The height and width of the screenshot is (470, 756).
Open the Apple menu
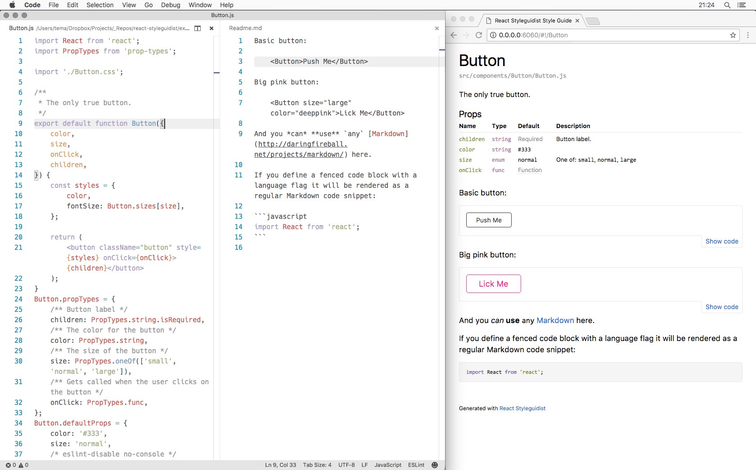(x=12, y=5)
